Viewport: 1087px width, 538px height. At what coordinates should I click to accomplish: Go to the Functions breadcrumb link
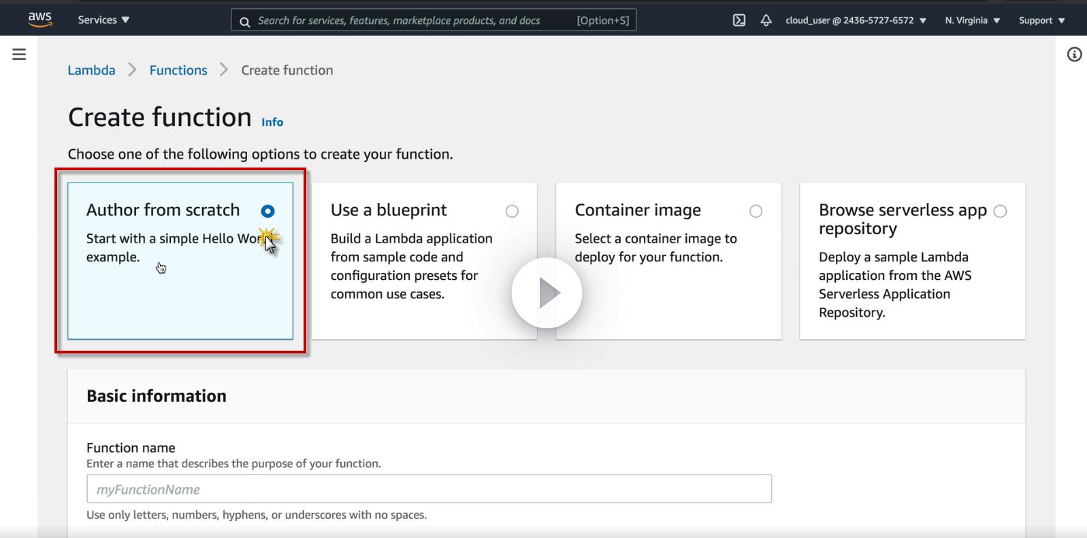178,70
